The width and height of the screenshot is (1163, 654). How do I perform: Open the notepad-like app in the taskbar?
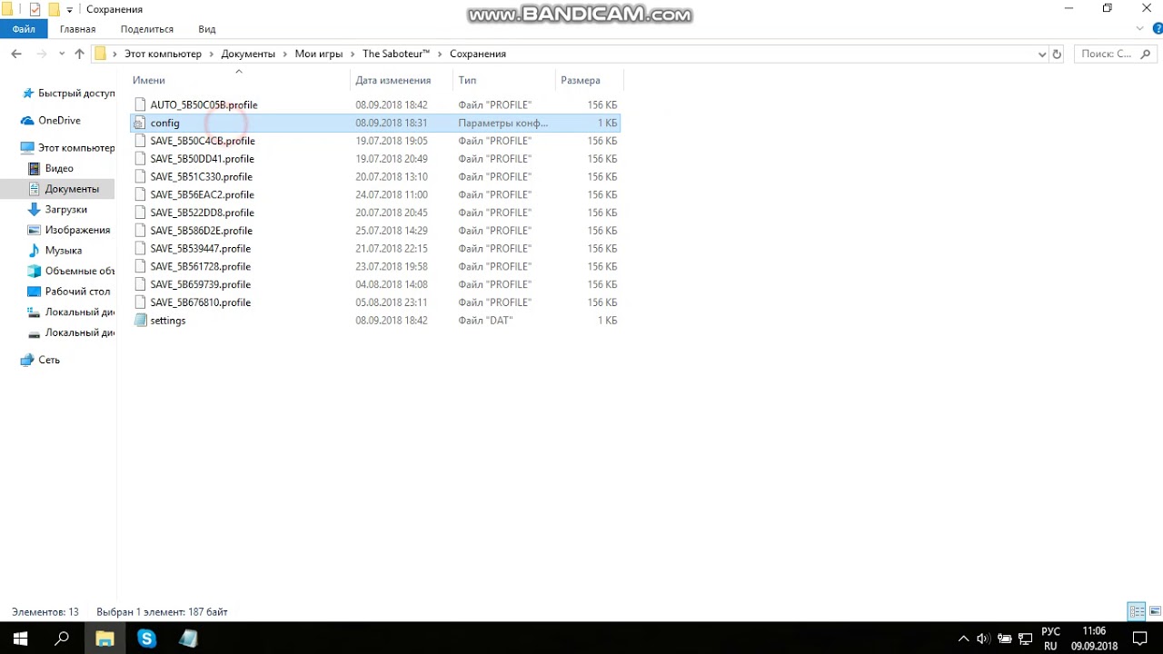[x=188, y=639]
